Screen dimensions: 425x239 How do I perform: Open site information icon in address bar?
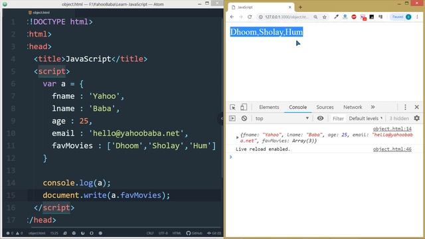pyautogui.click(x=260, y=17)
